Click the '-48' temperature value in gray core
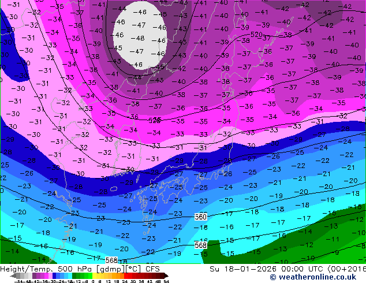This screenshot has height=283, width=366. coord(137,38)
